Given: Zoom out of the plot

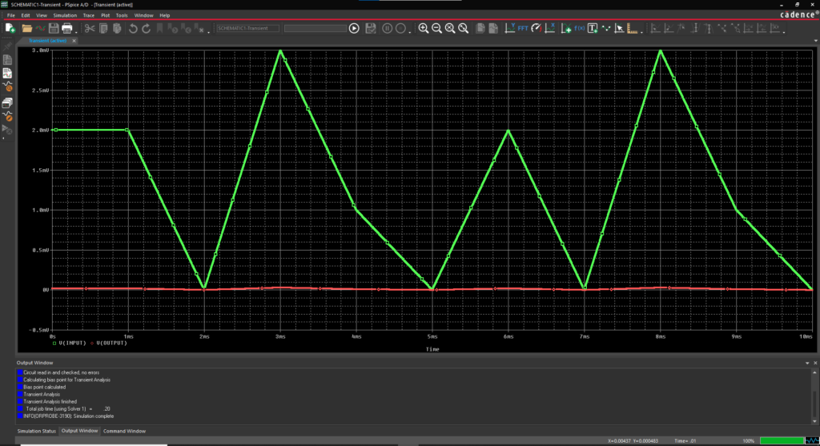Looking at the screenshot, I should coord(436,28).
